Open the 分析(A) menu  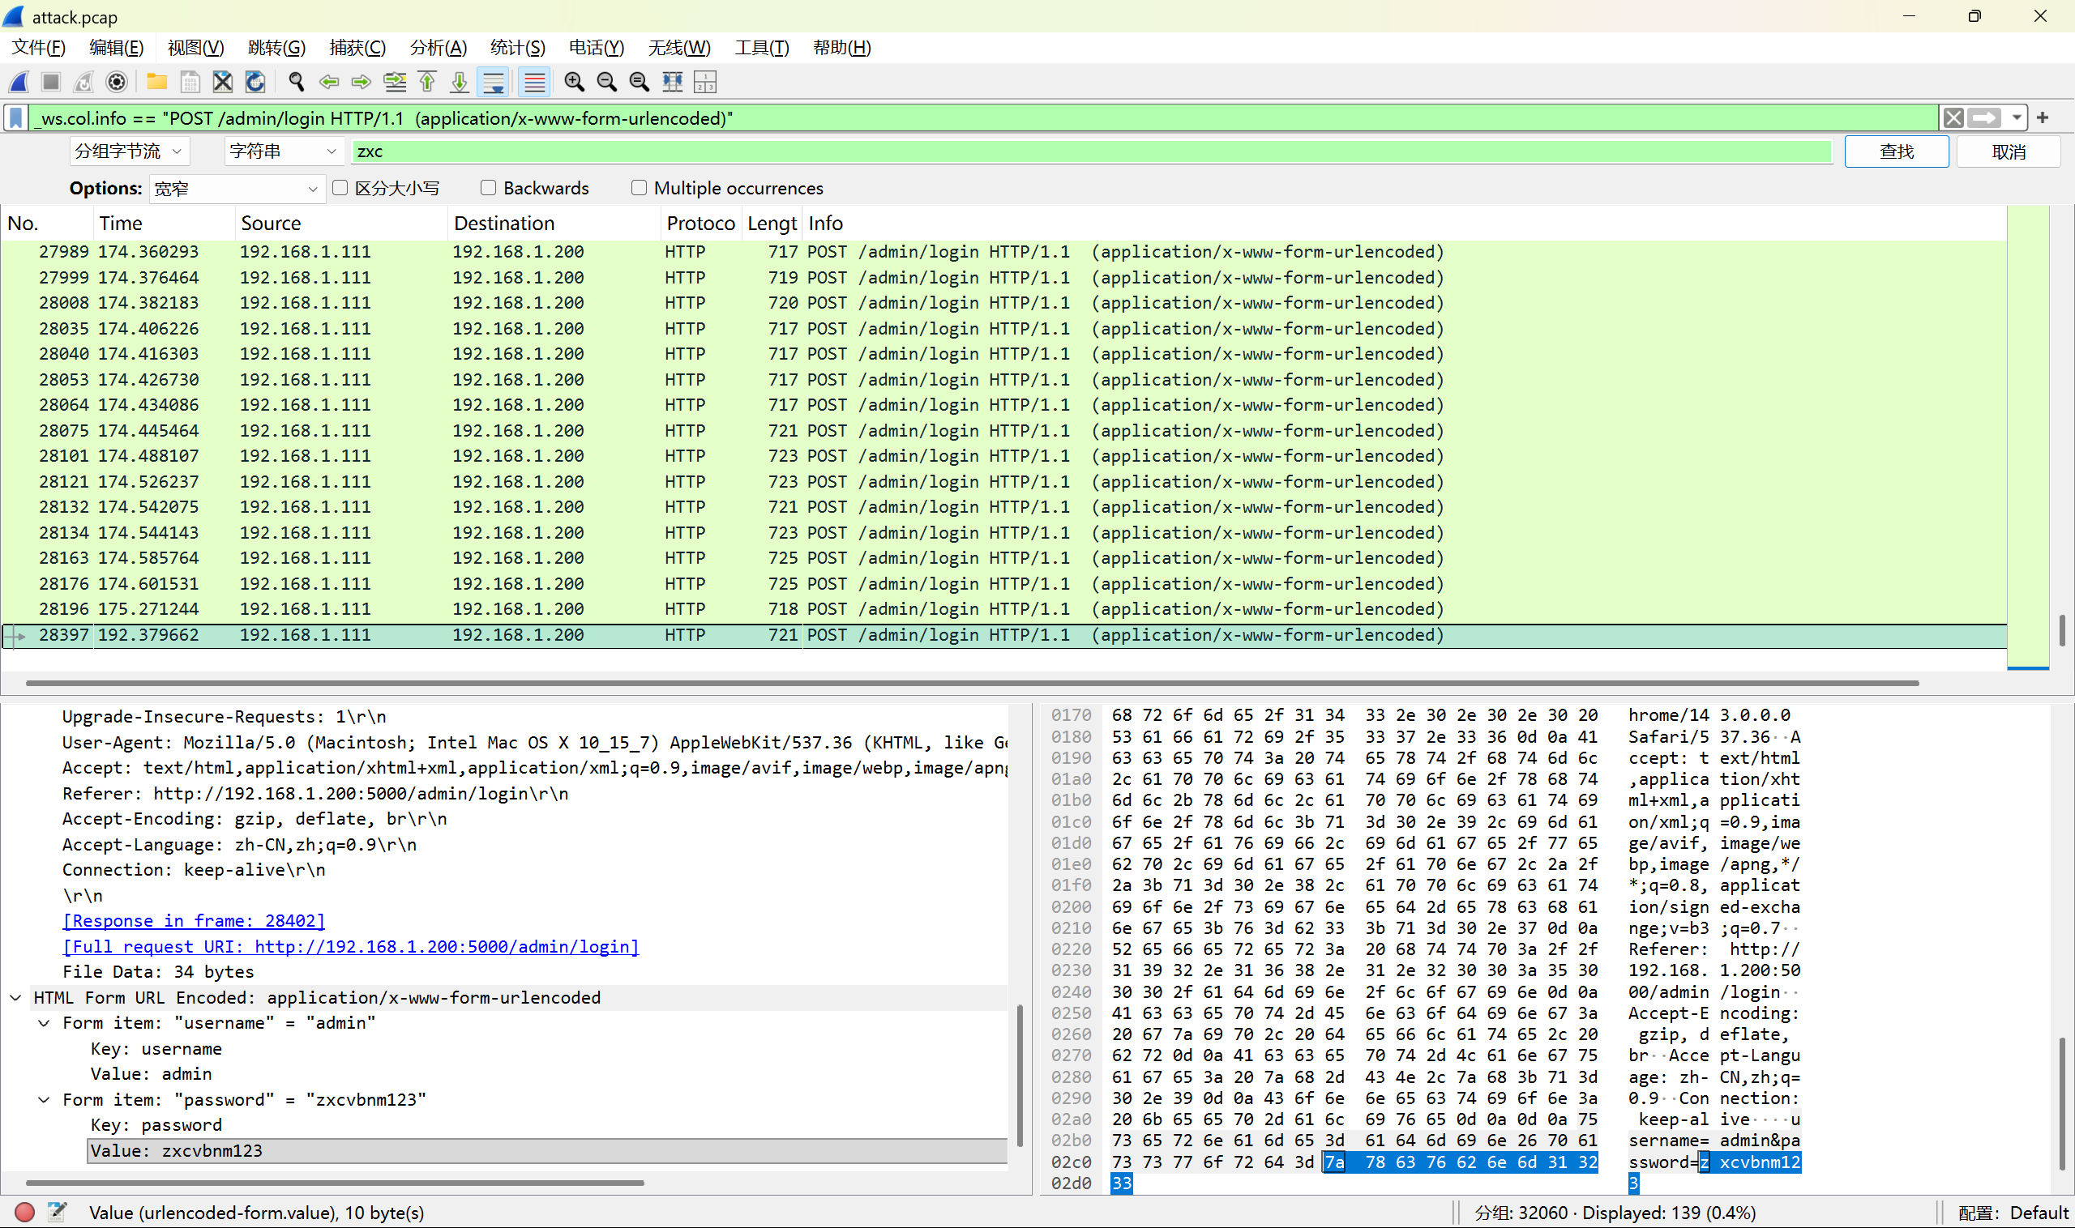(438, 48)
